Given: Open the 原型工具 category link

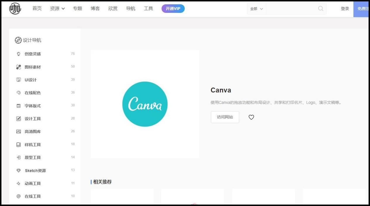Looking at the screenshot, I should coord(33,158).
